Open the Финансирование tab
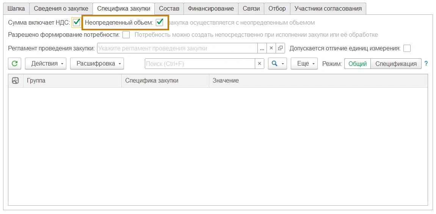Screen dimensions: 436x214 [211, 9]
